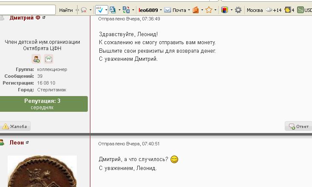Viewport: 312px width, 187px height.
Task: Click the Репутация: 3 середняк bar
Action: coord(43,104)
